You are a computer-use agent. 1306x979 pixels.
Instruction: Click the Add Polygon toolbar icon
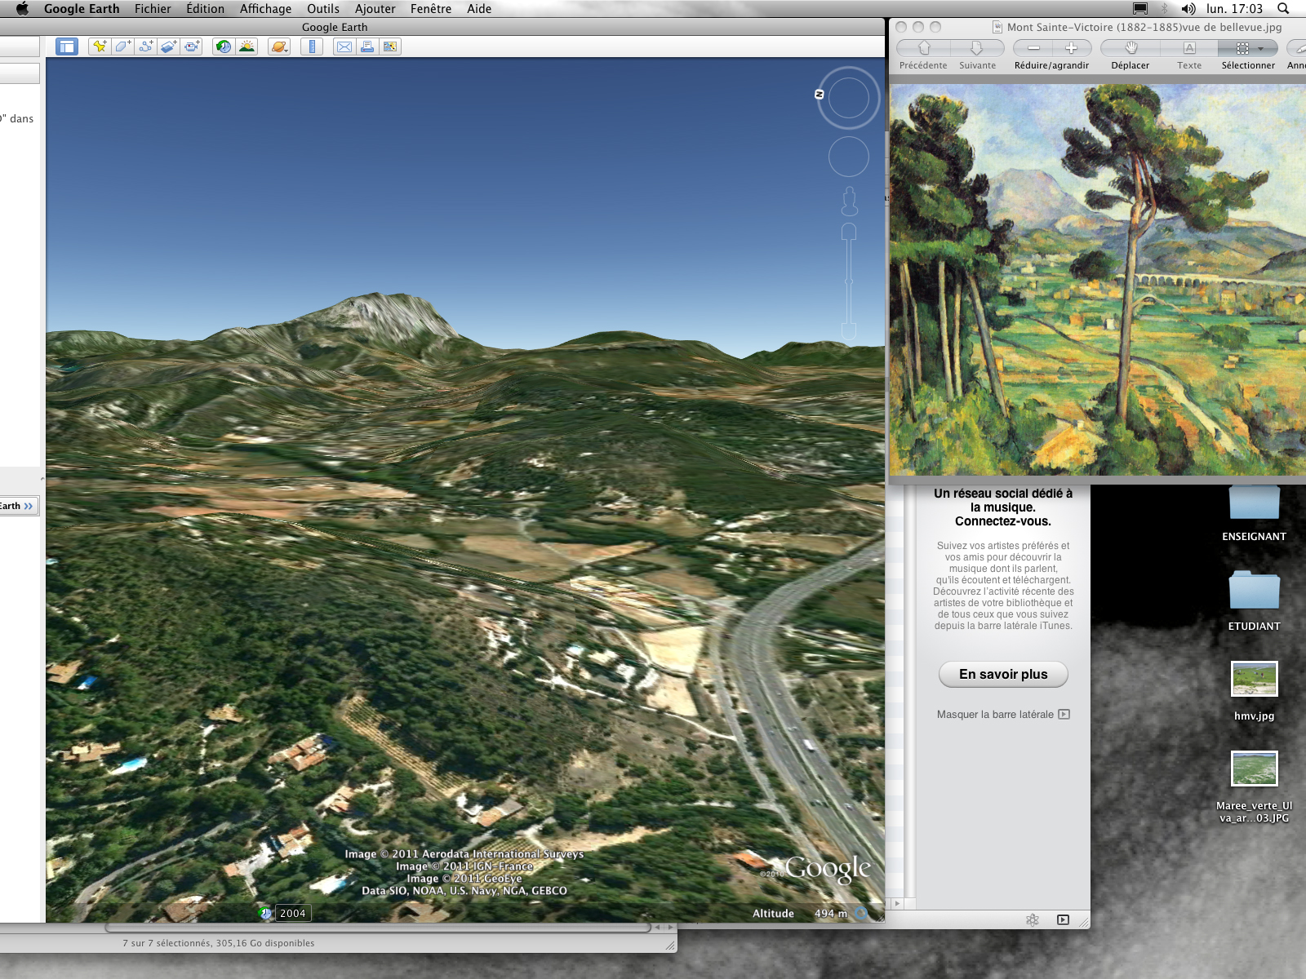[122, 47]
